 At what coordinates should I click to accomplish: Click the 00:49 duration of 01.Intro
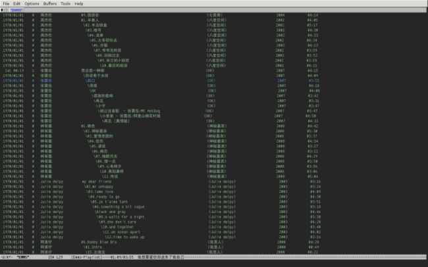313,247
